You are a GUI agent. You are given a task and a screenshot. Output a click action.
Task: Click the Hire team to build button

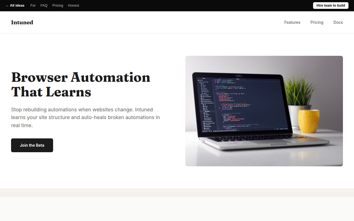click(x=331, y=6)
